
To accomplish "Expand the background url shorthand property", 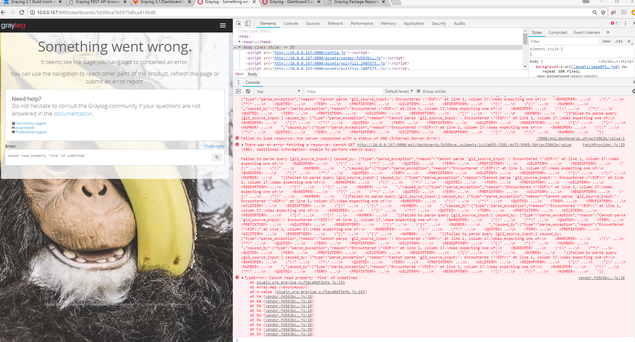I will coord(562,67).
